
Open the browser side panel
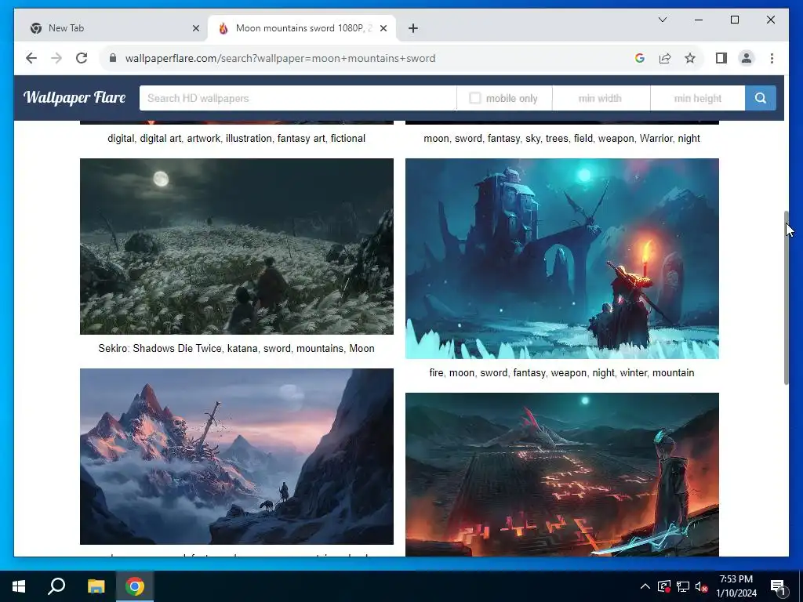[721, 58]
